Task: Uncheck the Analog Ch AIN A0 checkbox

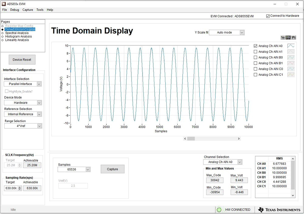Action: [x=256, y=46]
